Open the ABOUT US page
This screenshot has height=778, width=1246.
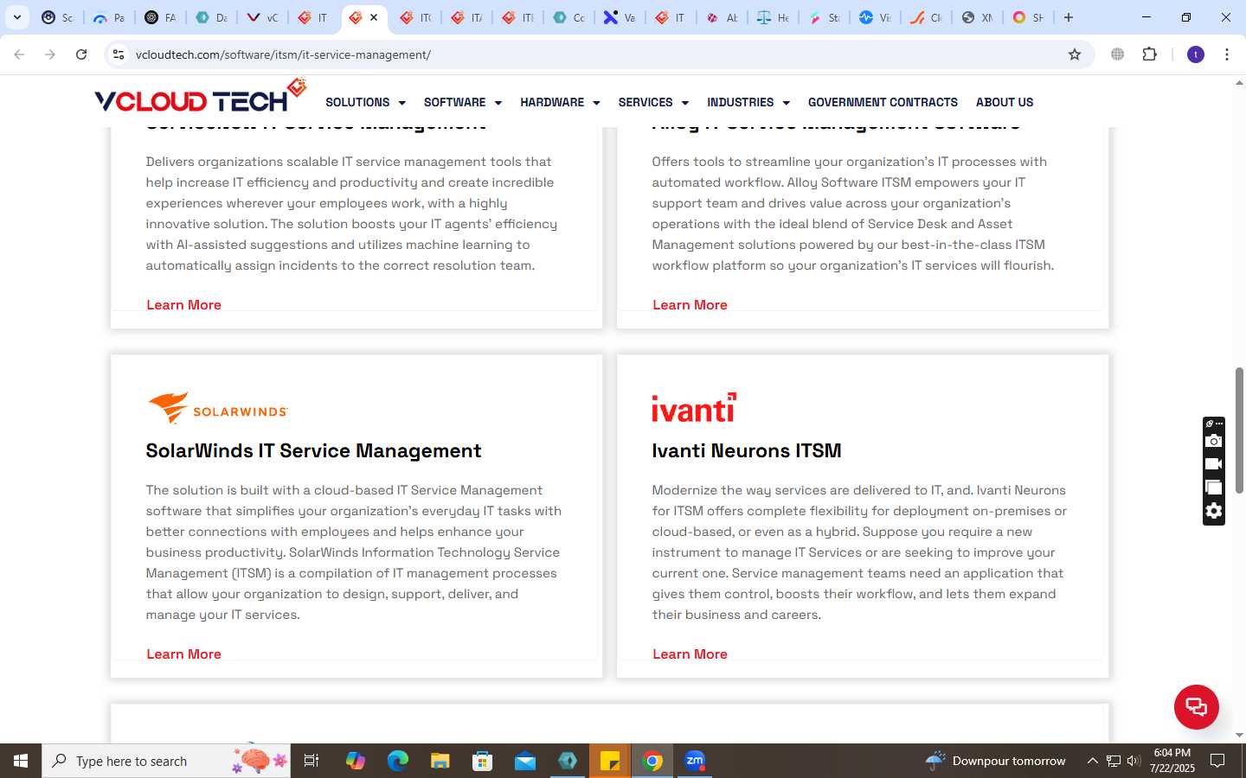[x=1005, y=102]
